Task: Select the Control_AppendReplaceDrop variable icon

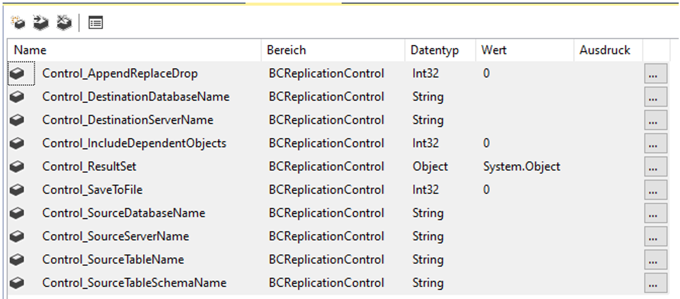Action: coord(17,74)
